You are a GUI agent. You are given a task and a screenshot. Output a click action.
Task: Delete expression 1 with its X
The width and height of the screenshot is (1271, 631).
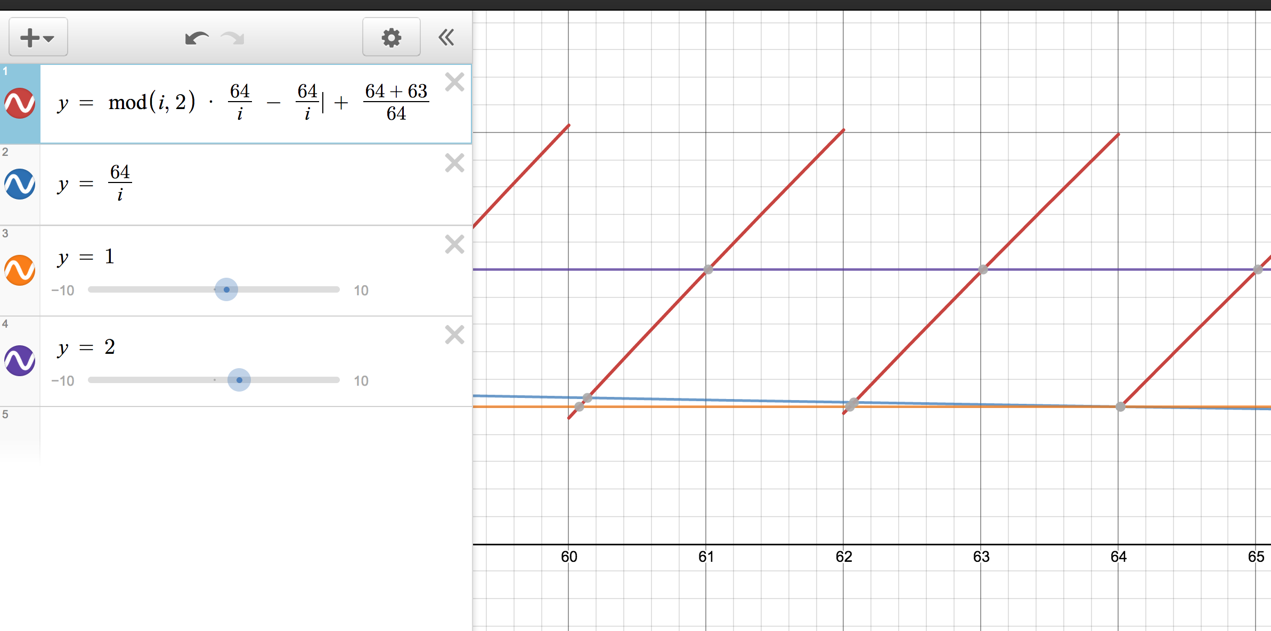point(454,82)
